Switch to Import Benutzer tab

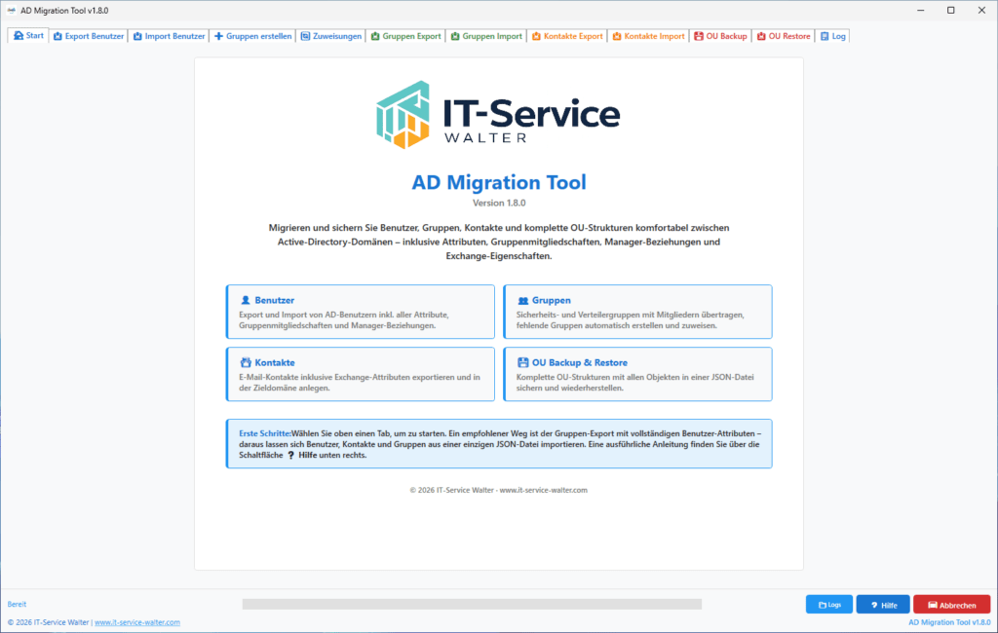coord(169,36)
